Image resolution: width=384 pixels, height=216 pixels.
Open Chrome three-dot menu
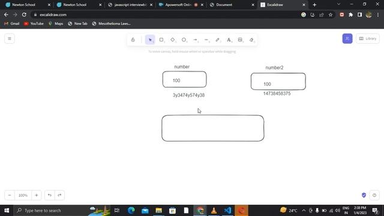(x=378, y=14)
